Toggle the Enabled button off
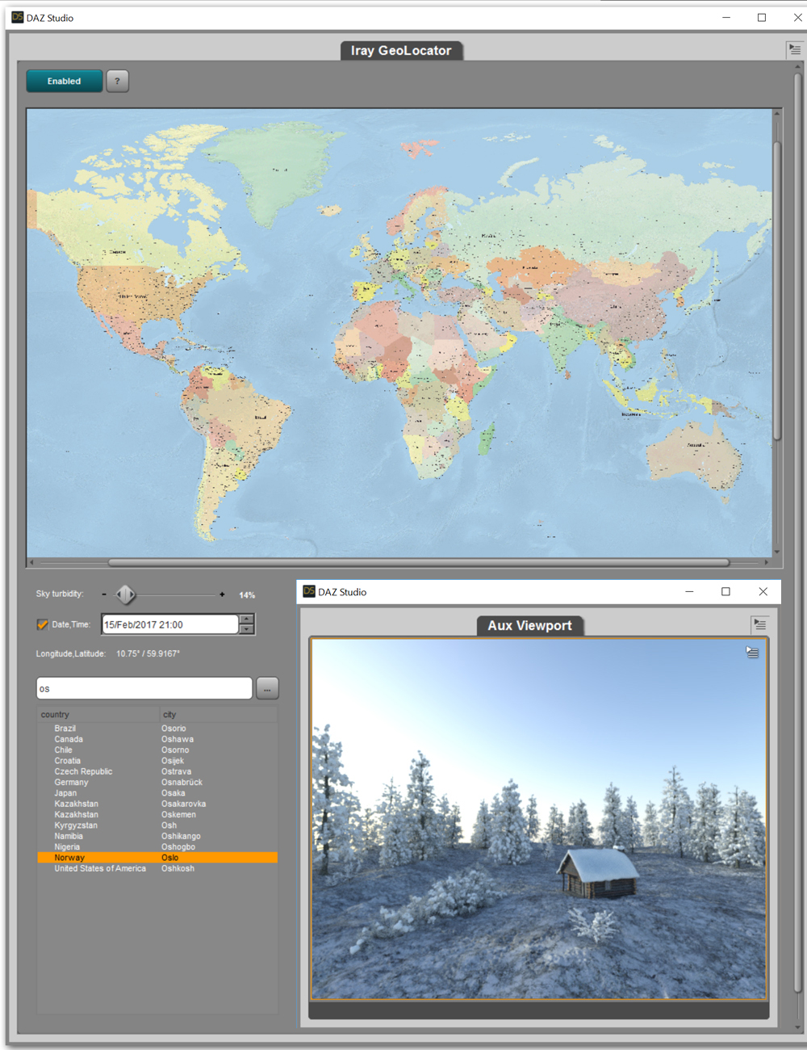 pos(65,81)
